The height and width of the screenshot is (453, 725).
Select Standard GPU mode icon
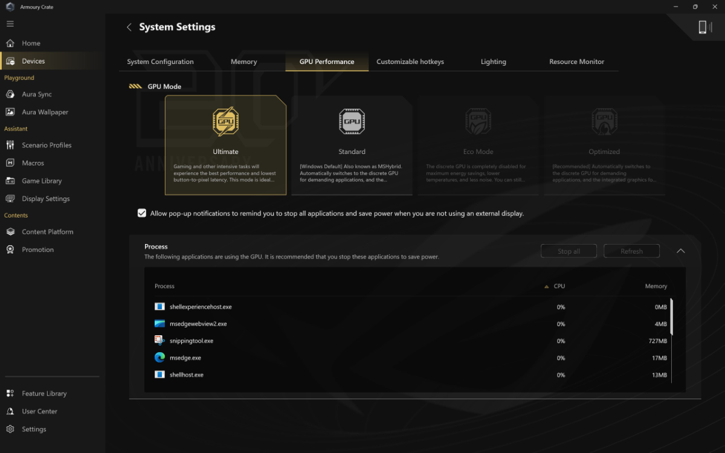pyautogui.click(x=352, y=121)
